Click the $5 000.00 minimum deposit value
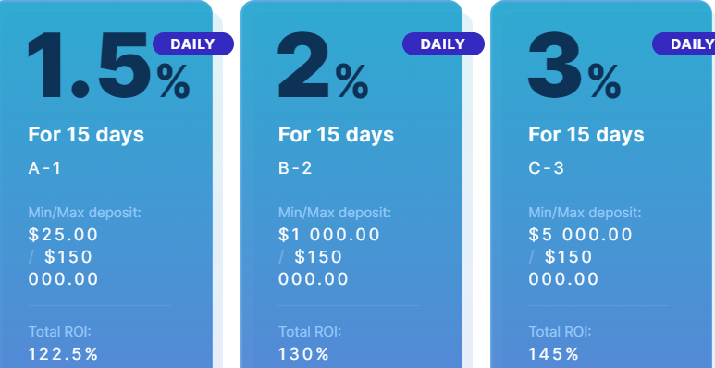Image resolution: width=715 pixels, height=368 pixels. coord(581,234)
